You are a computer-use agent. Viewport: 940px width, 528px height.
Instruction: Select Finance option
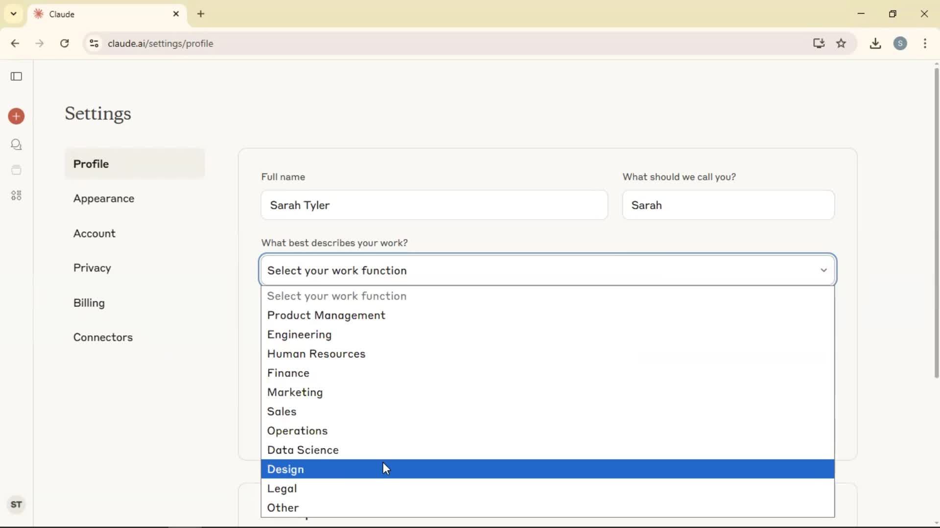547,373
